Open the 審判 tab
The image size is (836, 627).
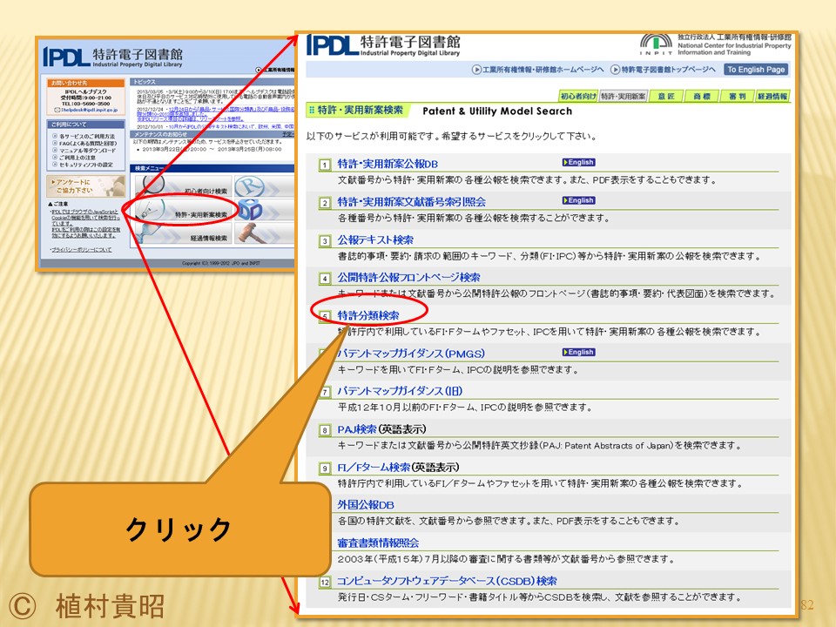(x=737, y=96)
